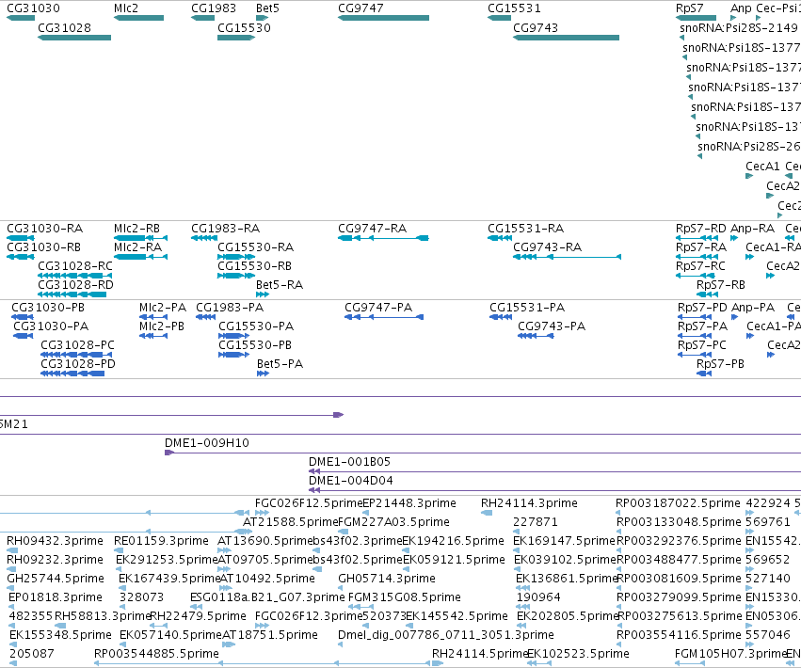
Task: Select the CG31028-RC transcript label
Action: point(75,266)
